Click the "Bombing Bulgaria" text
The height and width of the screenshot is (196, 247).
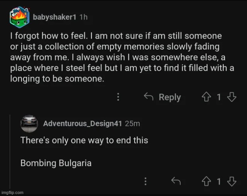[x=56, y=163]
